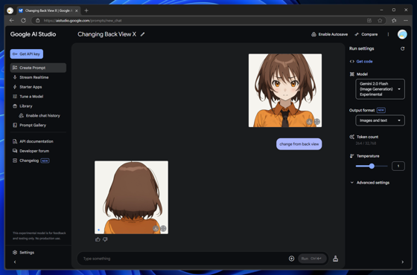Open the three-dot more options menu
417x275 pixels.
pyautogui.click(x=388, y=34)
